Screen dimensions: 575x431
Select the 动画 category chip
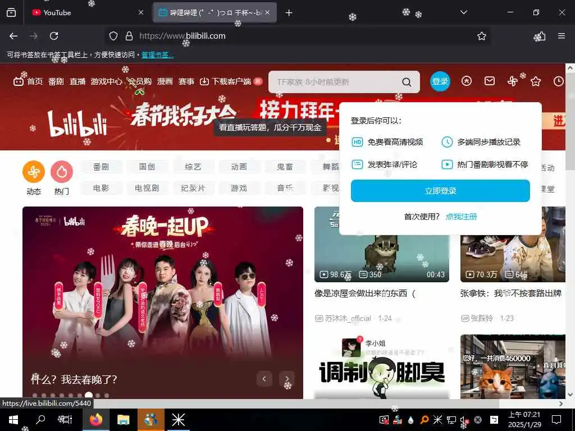[x=239, y=167]
